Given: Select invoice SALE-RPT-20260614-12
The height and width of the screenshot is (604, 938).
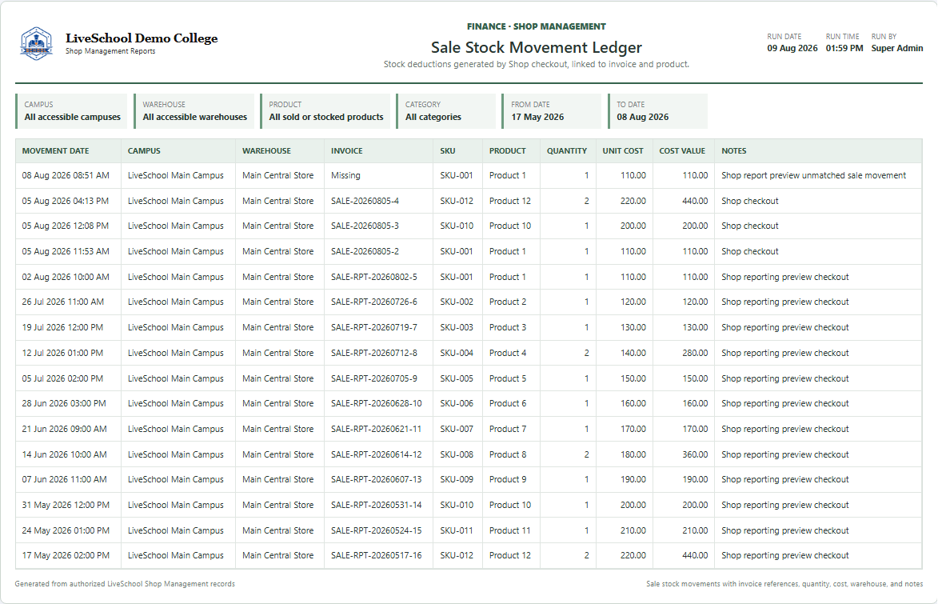Looking at the screenshot, I should point(377,454).
